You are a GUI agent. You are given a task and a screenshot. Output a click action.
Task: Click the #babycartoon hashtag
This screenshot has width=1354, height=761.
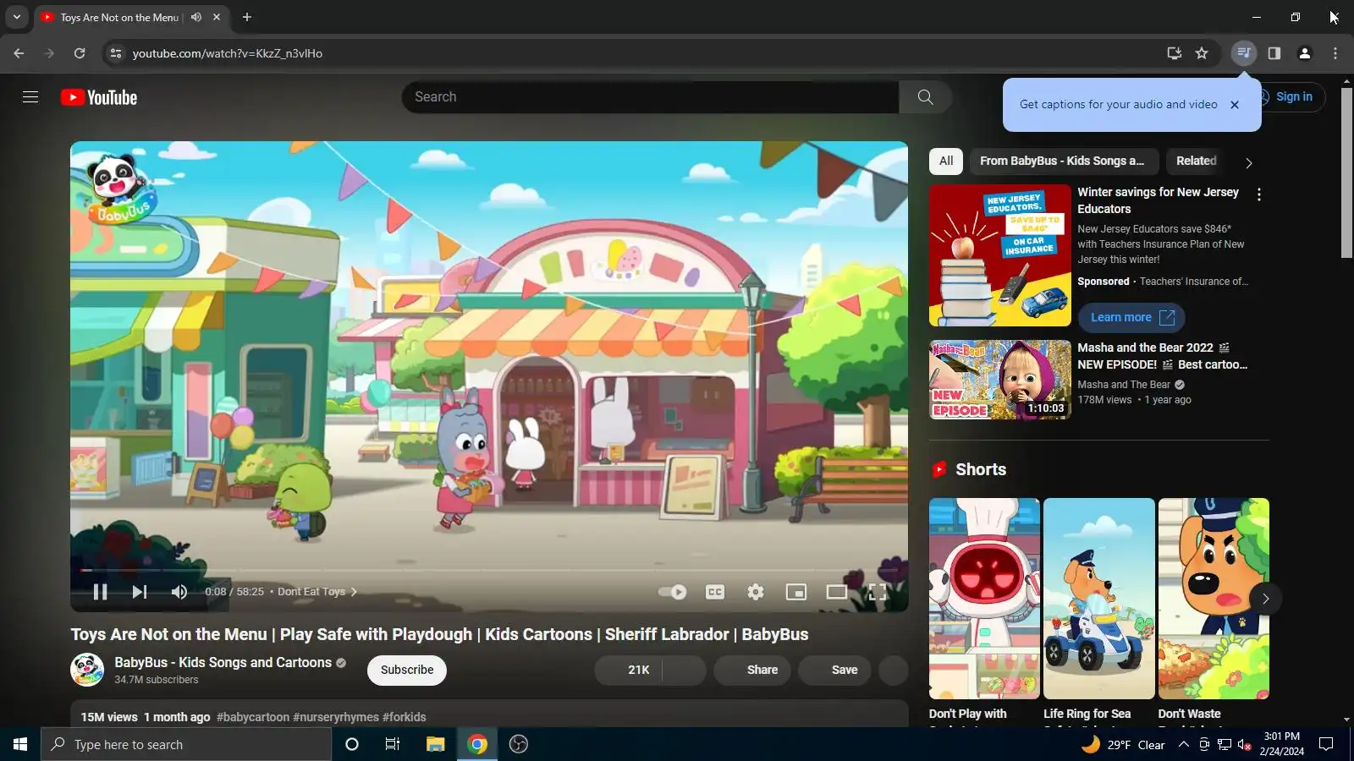[253, 717]
